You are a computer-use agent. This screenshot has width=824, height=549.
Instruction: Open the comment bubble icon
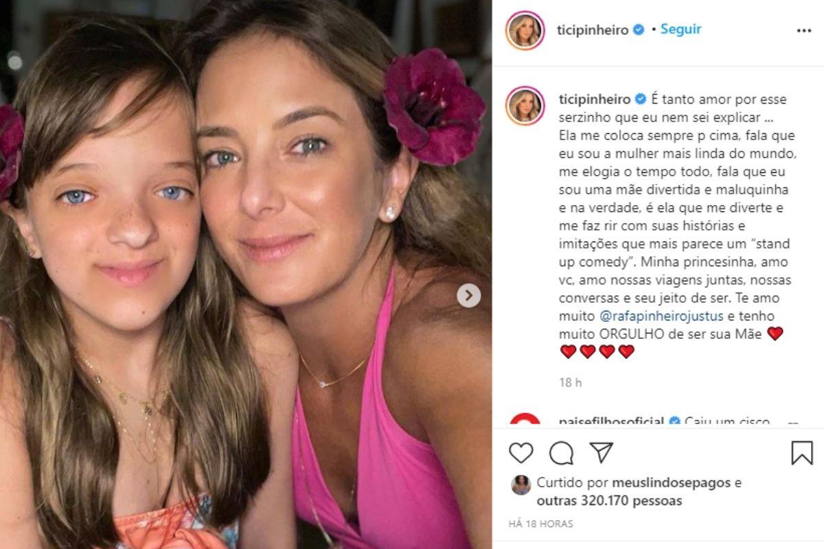562,453
